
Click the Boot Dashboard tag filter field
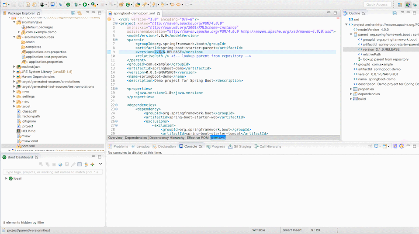tap(52, 172)
